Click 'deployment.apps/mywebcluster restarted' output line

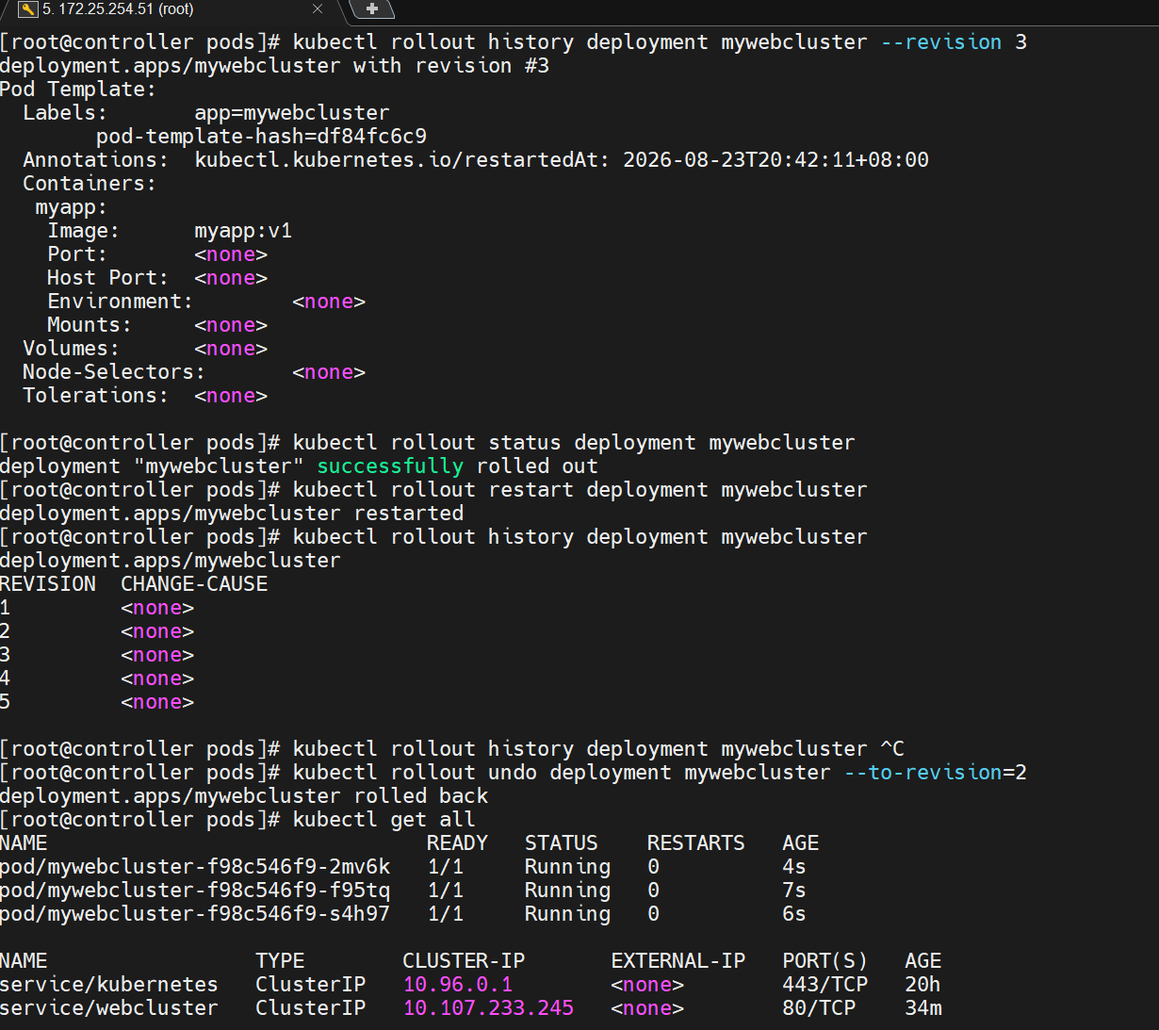(x=232, y=514)
